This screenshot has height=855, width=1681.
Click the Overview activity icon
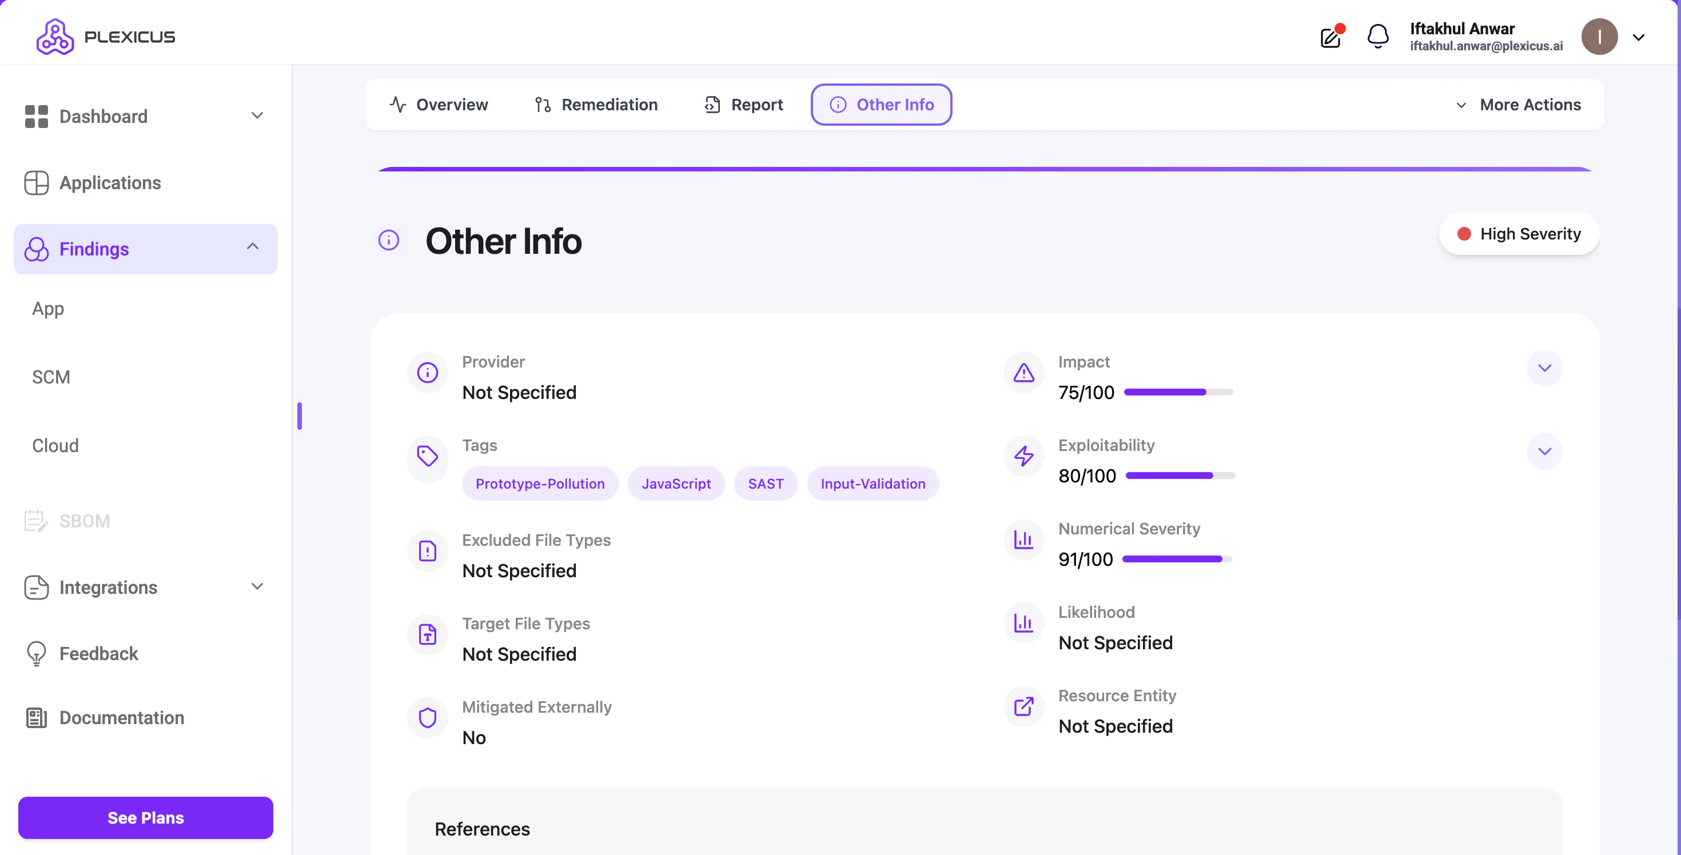(397, 105)
